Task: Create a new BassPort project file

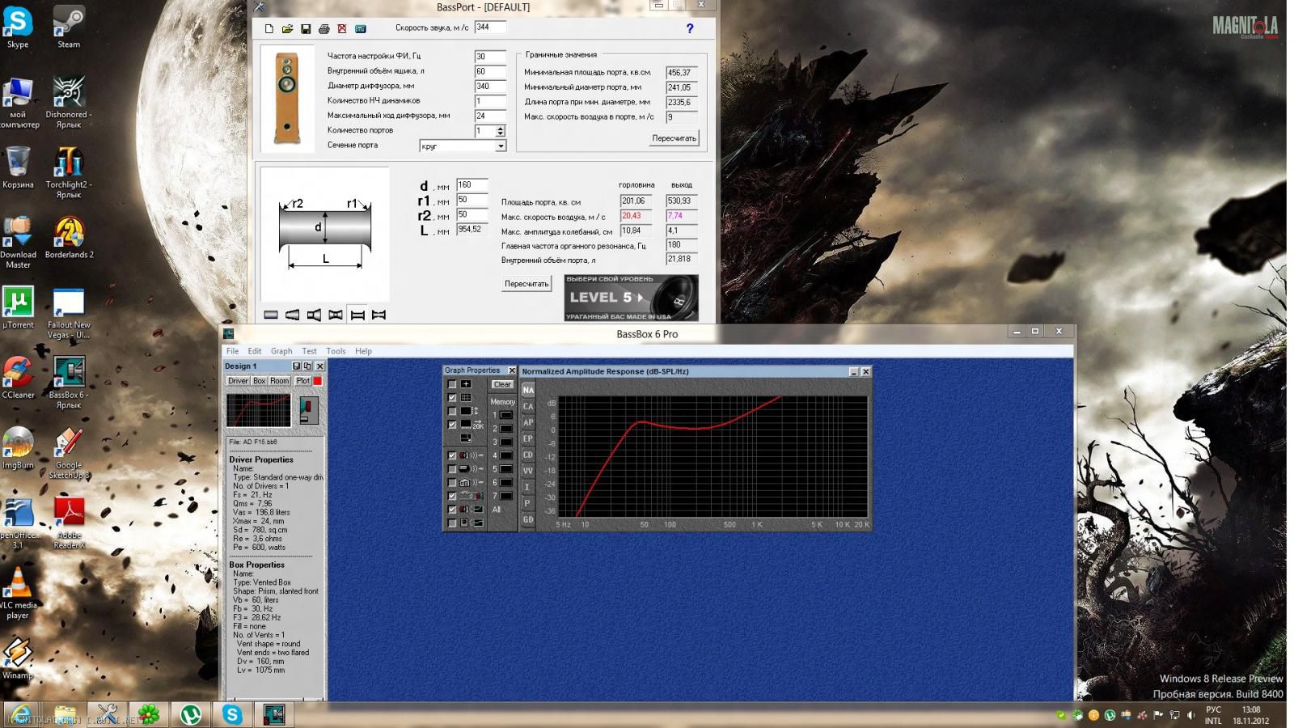Action: (x=269, y=28)
